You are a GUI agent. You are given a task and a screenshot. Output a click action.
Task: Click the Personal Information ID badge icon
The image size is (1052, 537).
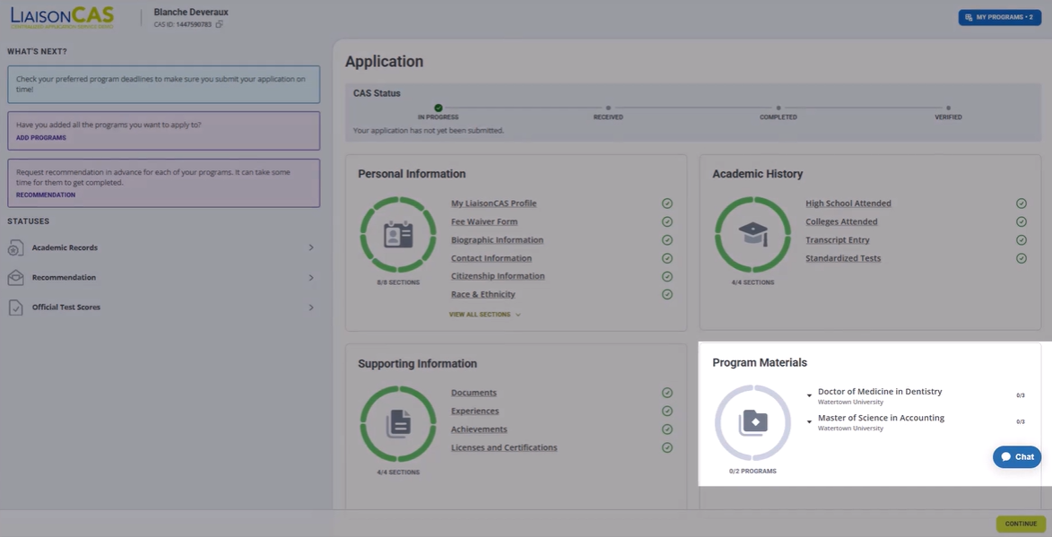click(398, 235)
